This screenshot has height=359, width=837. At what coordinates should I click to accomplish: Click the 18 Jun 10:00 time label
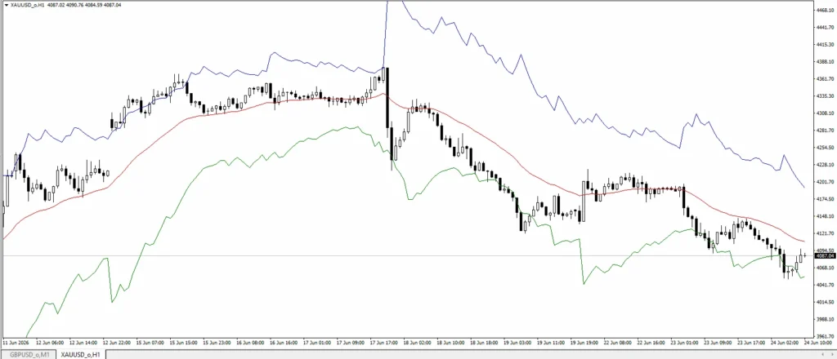[451, 343]
